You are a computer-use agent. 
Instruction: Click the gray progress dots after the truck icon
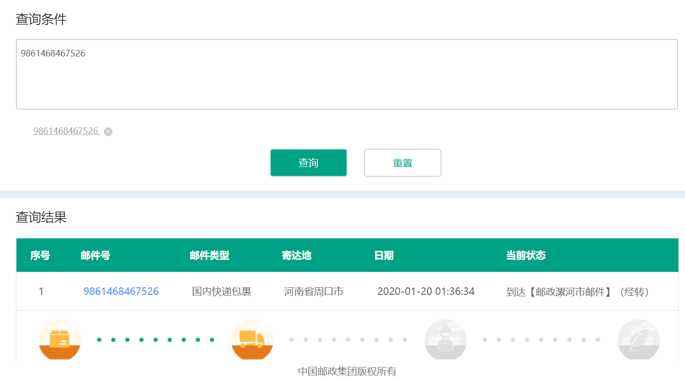(348, 340)
